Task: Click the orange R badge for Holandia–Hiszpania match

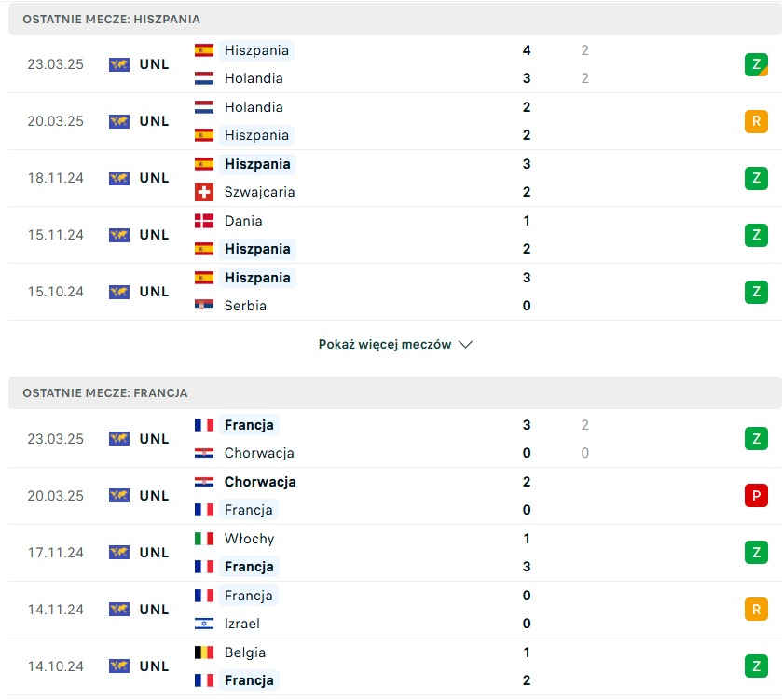Action: pos(756,121)
